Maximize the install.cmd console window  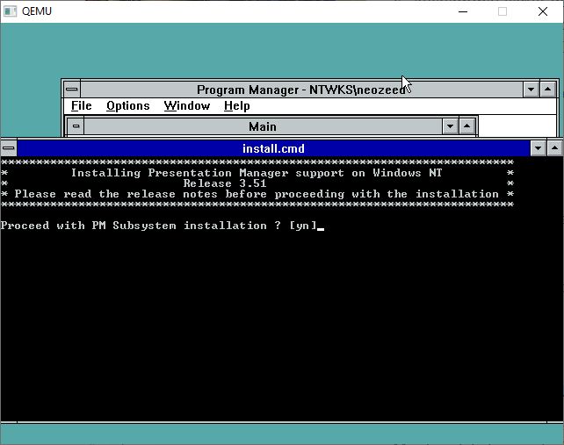point(554,148)
